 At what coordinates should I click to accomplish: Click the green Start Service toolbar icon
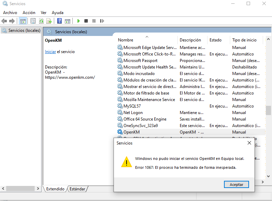coord(79,21)
